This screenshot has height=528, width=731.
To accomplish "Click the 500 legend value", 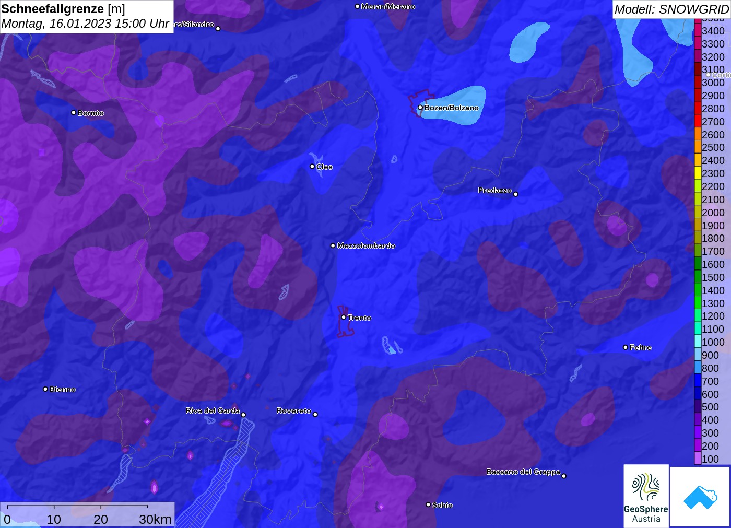I will [710, 407].
